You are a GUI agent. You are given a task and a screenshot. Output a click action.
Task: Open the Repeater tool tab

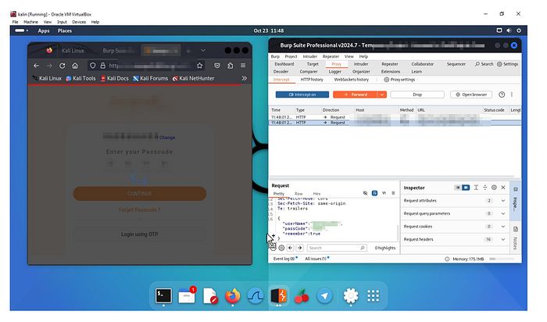click(390, 64)
